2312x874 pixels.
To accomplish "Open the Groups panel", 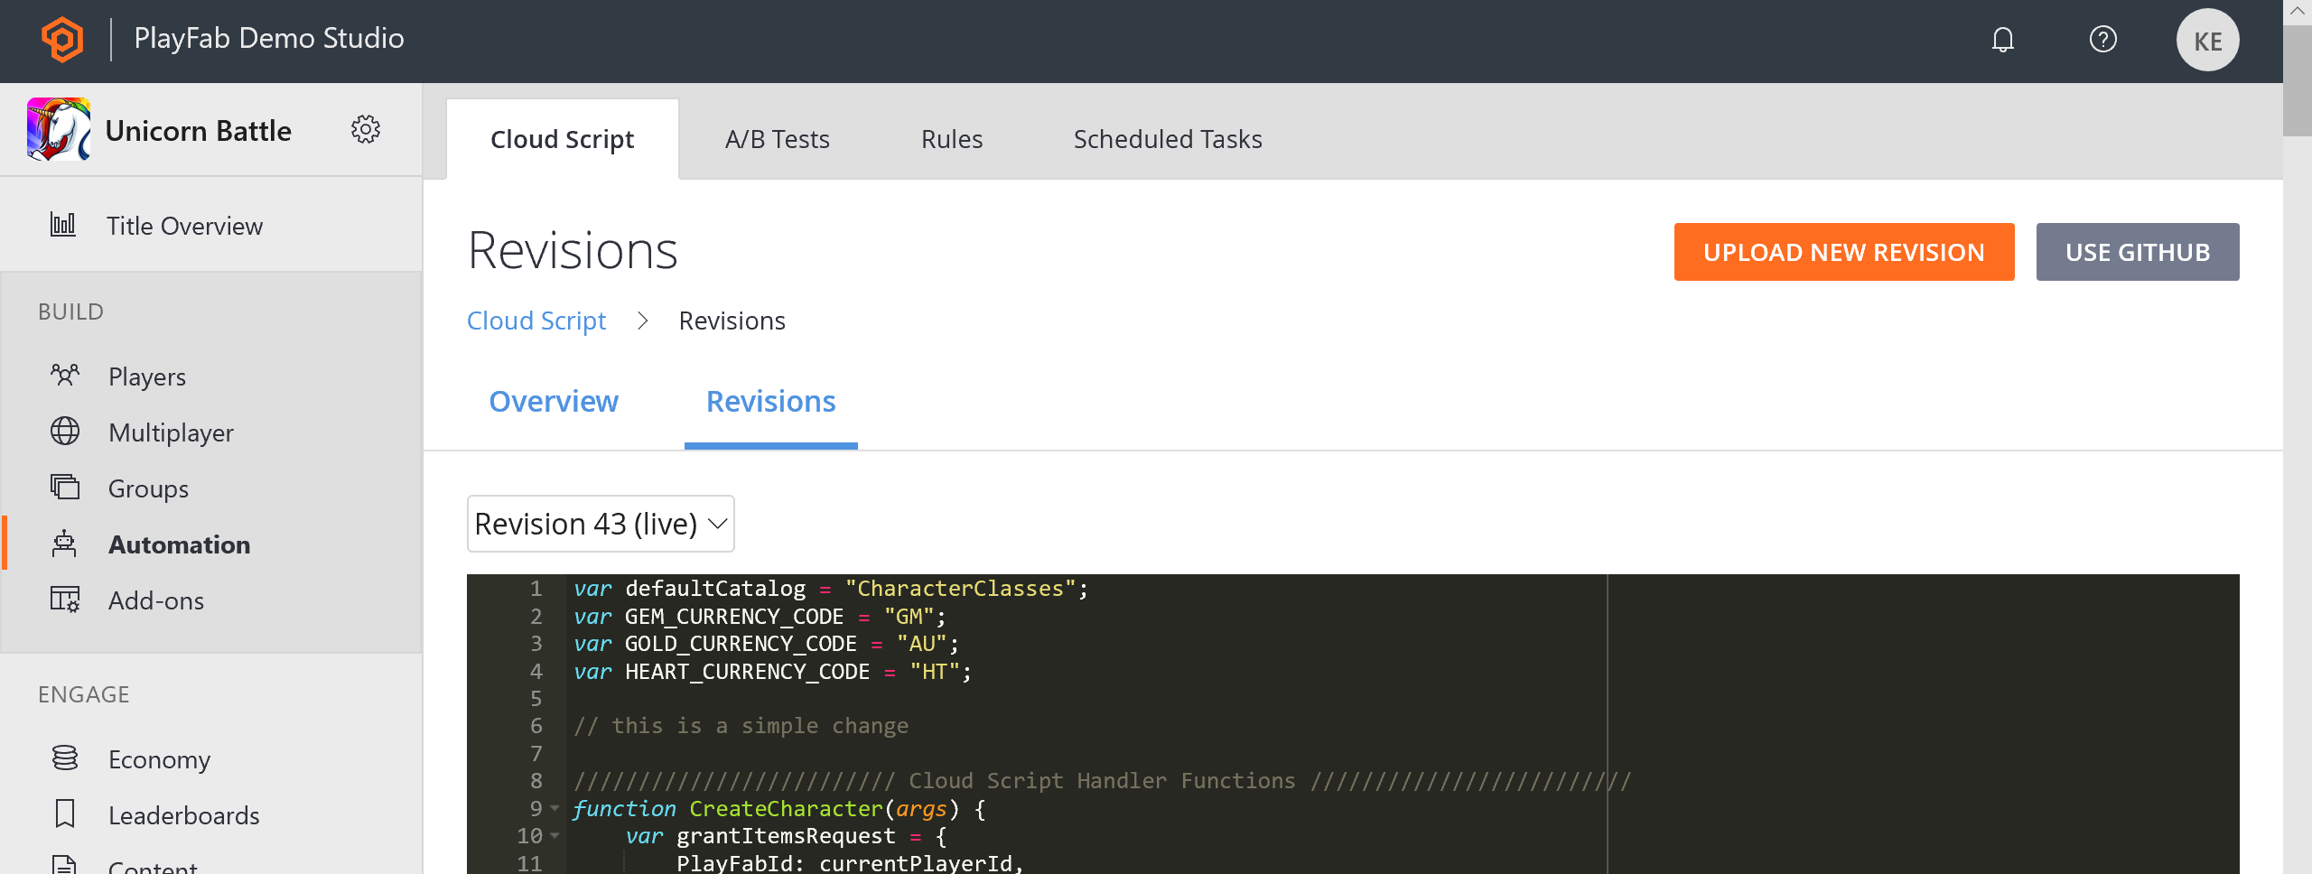I will click(147, 488).
